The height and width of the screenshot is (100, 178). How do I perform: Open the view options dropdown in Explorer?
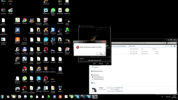[x=168, y=46]
